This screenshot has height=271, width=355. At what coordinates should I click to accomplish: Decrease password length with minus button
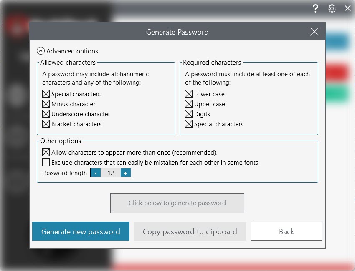click(x=96, y=173)
